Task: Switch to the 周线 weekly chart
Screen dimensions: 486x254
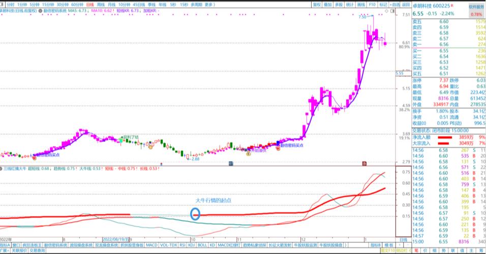Action: point(101,5)
